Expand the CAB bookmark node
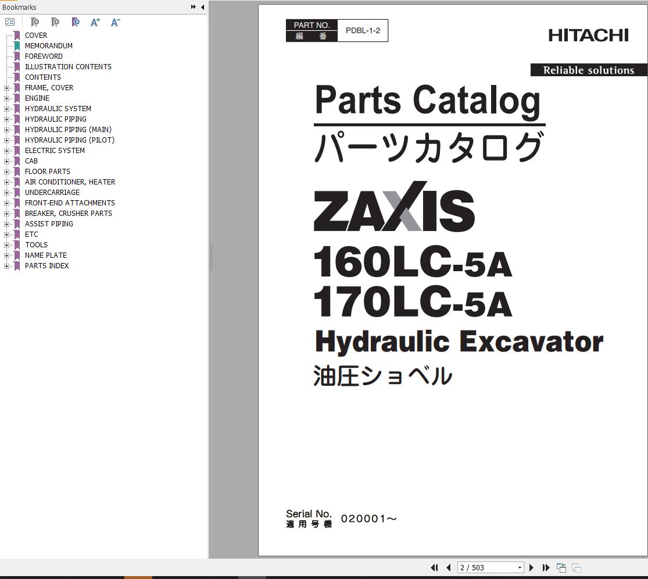The width and height of the screenshot is (648, 579). (6, 161)
